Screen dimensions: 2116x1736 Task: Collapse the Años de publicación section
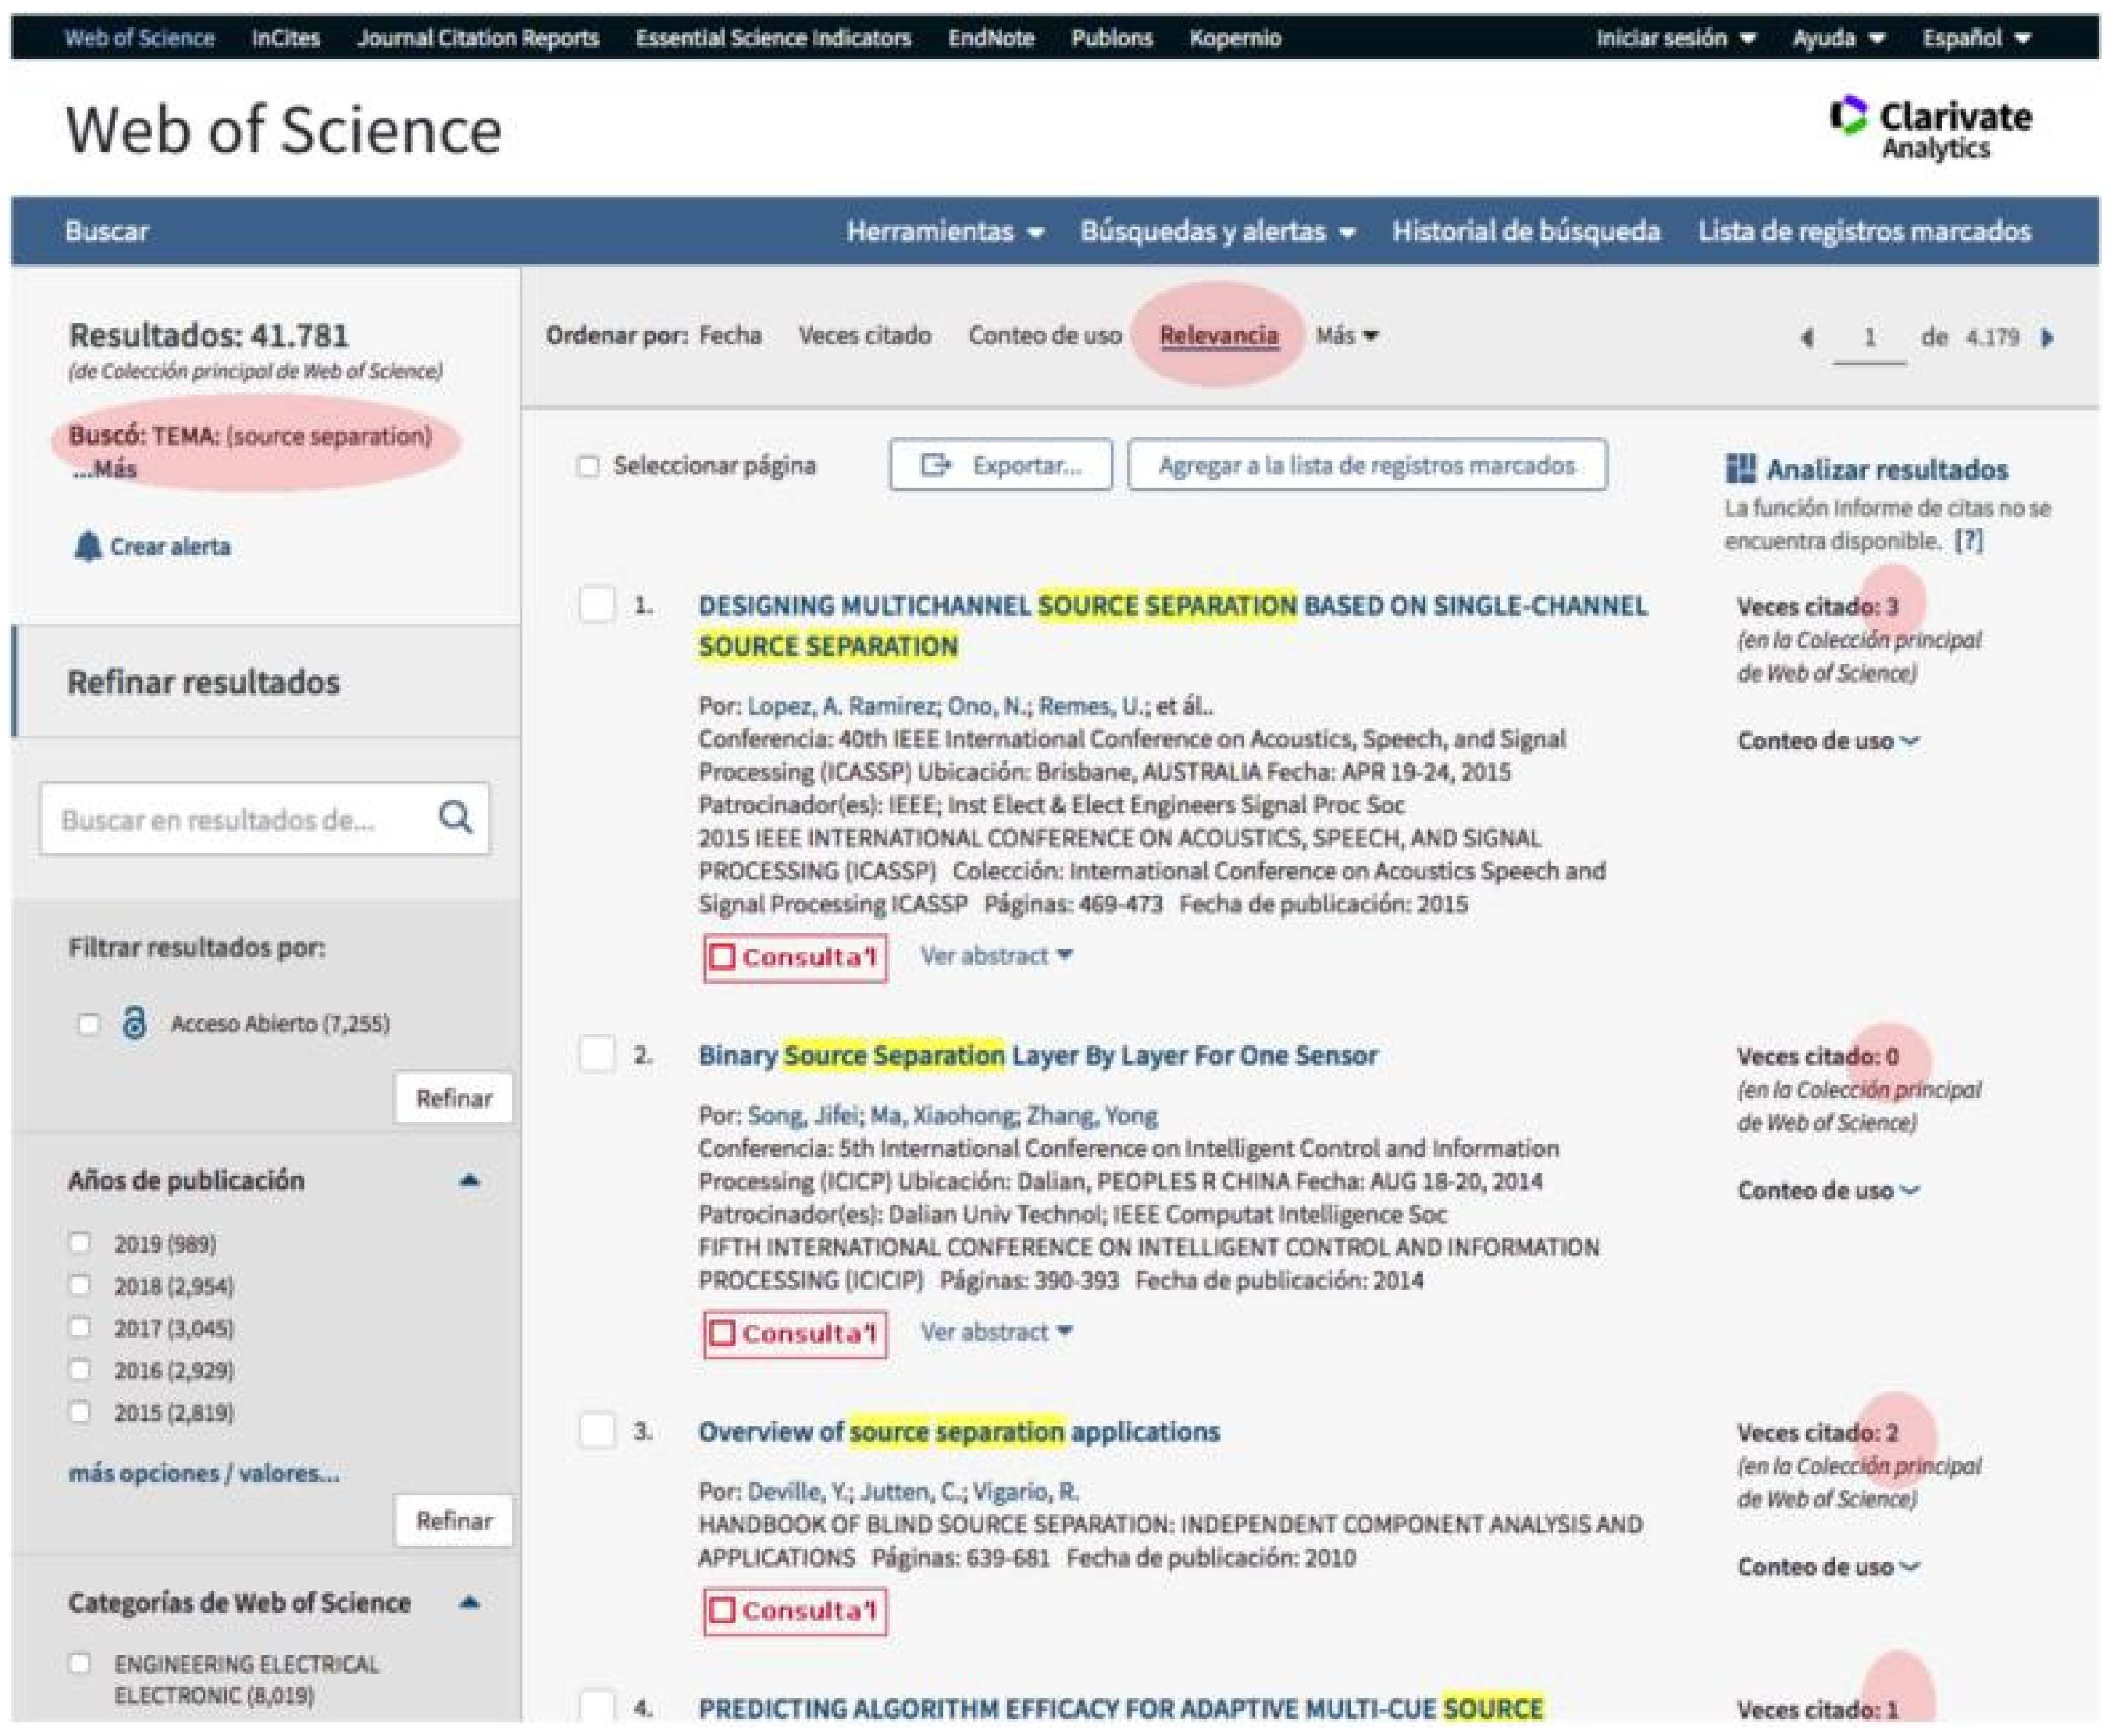point(469,1180)
